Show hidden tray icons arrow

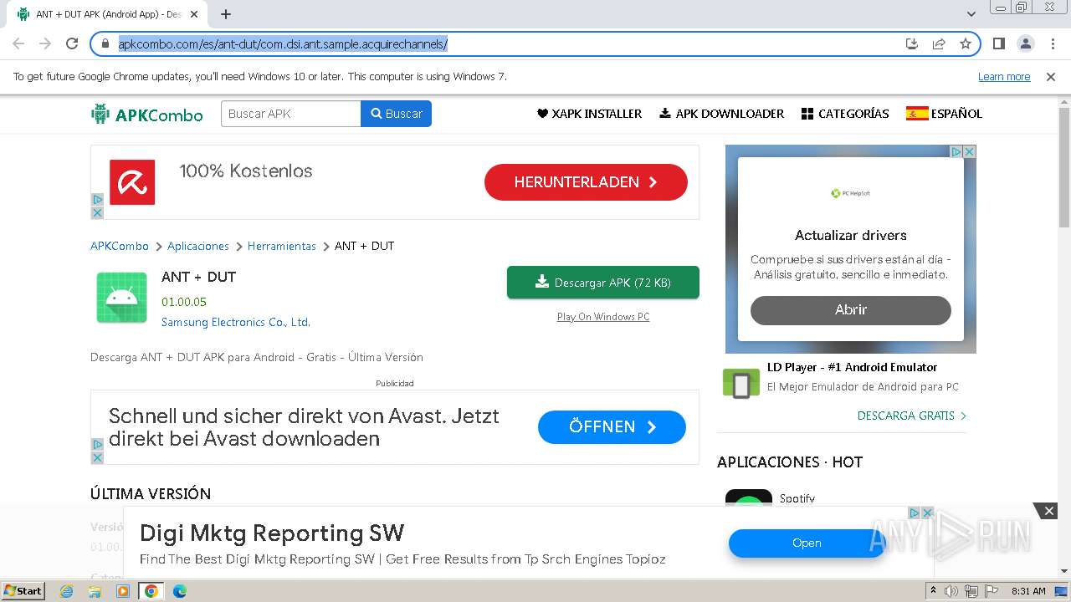933,591
